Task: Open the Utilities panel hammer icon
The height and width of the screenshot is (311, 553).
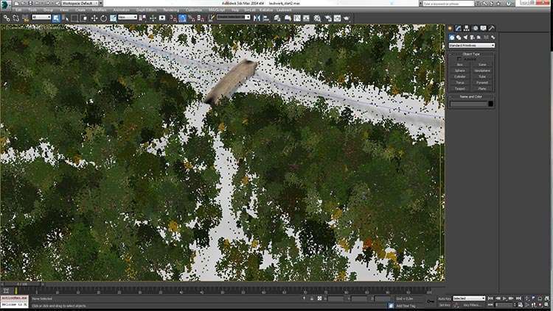Action: (492, 29)
